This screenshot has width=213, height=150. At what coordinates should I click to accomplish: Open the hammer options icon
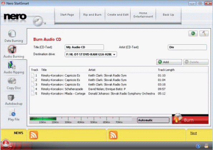coord(204,34)
